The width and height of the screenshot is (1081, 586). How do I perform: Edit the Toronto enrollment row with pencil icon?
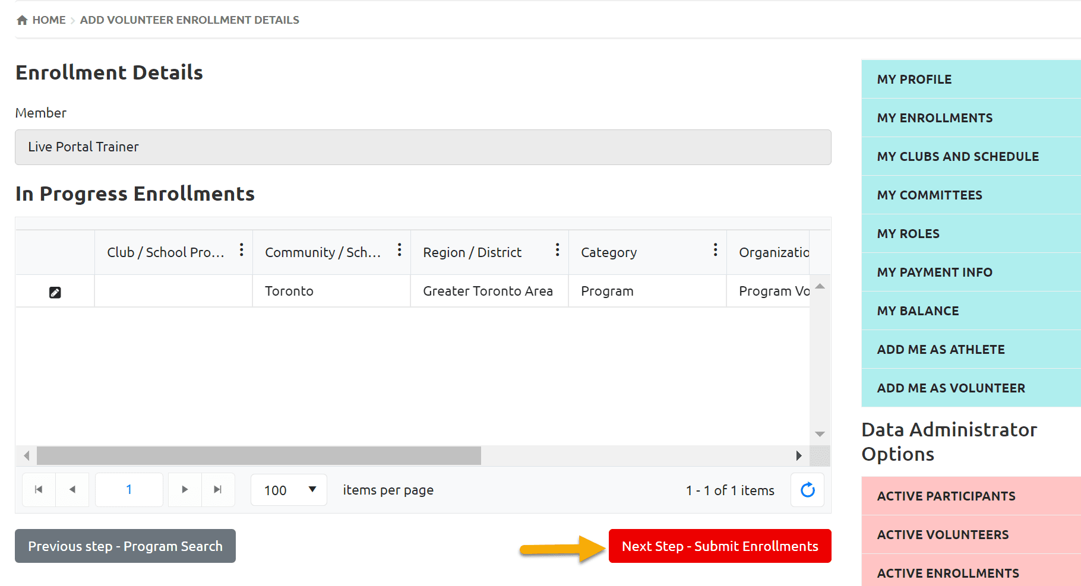click(55, 292)
